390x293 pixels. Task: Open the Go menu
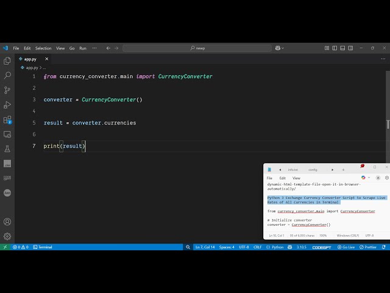pyautogui.click(x=72, y=48)
